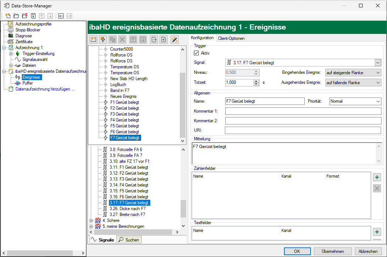Screen dimensions: 387x257
Task: Expand the Trigger-Einstellung tree node
Action: 11,54
